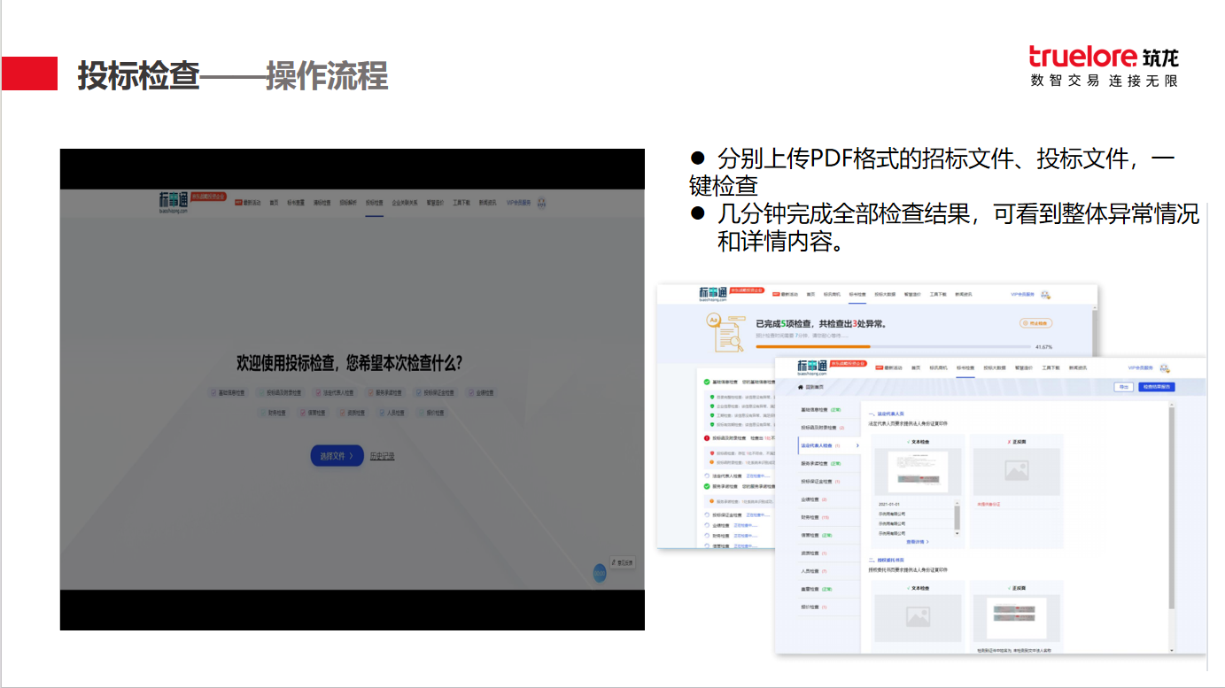Toggle the 业绩检查 checkbox in the left screenshot
The width and height of the screenshot is (1225, 688).
click(470, 393)
